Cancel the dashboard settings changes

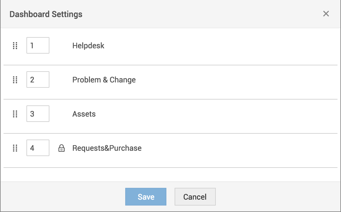[195, 197]
